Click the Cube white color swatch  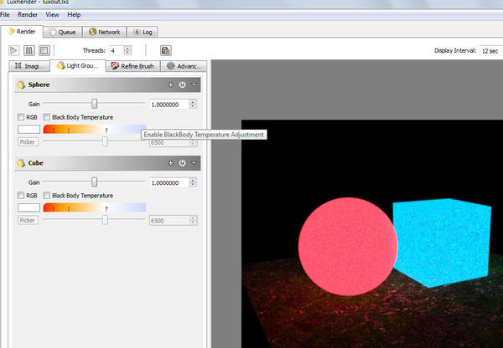(x=29, y=207)
